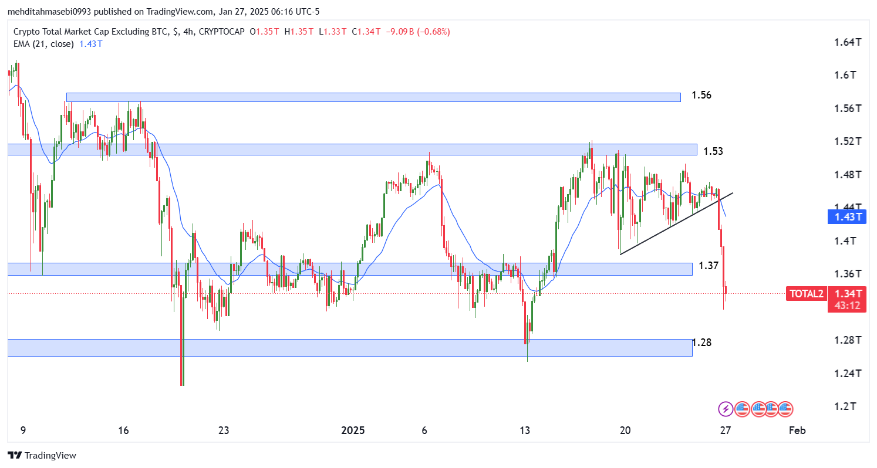Click date label 27 on the time axis
The image size is (877, 468).
pyautogui.click(x=726, y=430)
